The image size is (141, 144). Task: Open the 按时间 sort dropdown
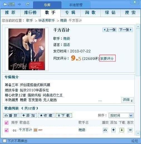click(x=121, y=116)
